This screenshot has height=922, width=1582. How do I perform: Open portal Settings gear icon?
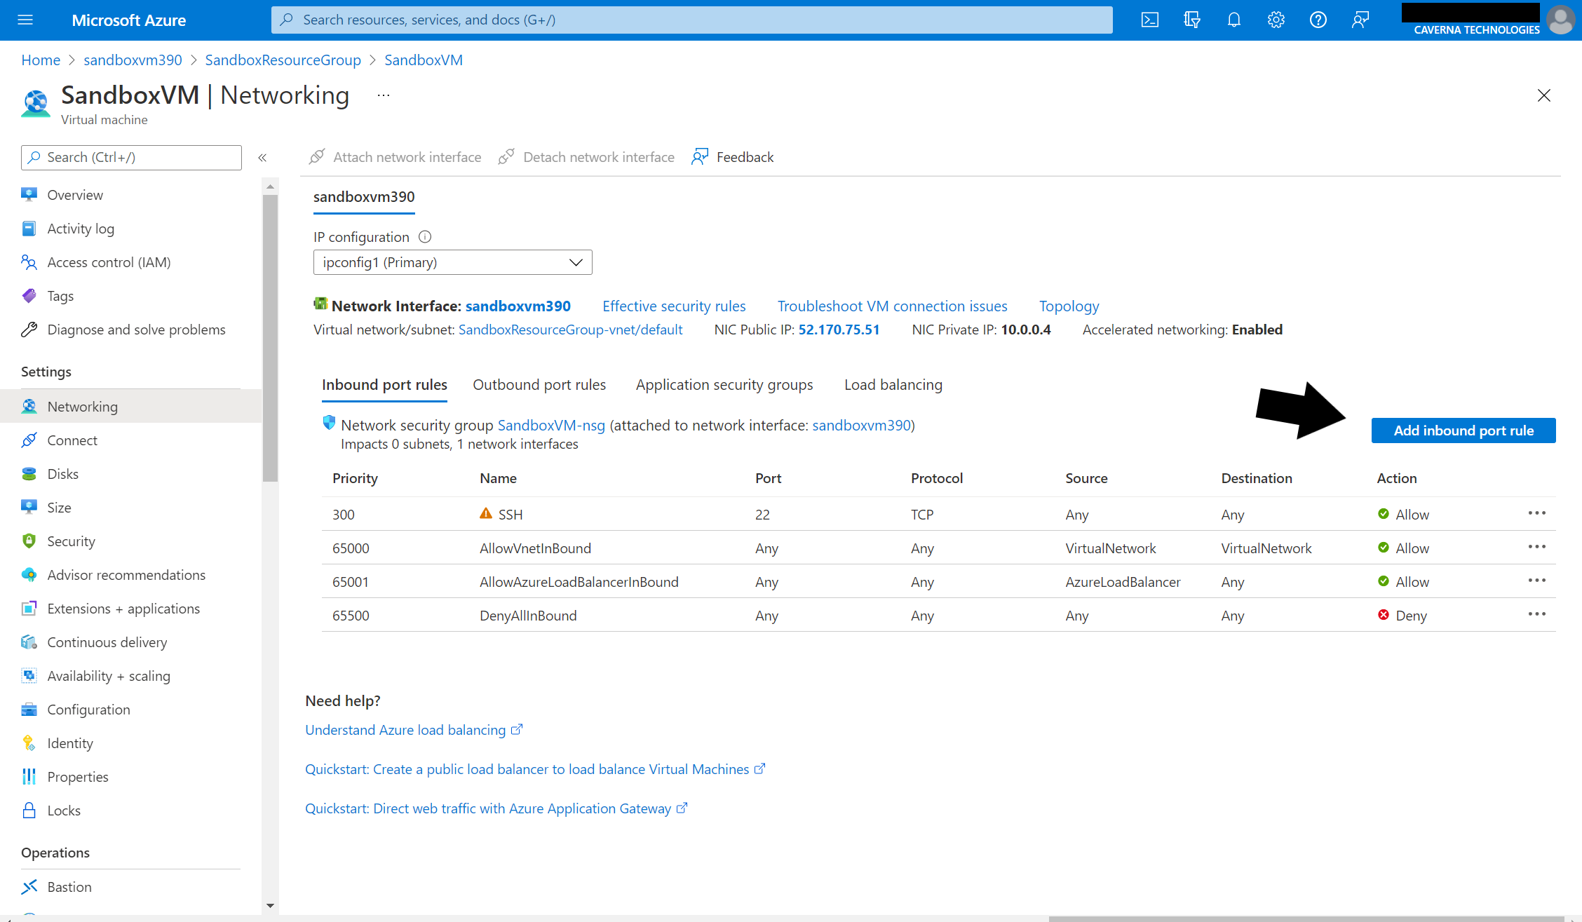[x=1276, y=20]
